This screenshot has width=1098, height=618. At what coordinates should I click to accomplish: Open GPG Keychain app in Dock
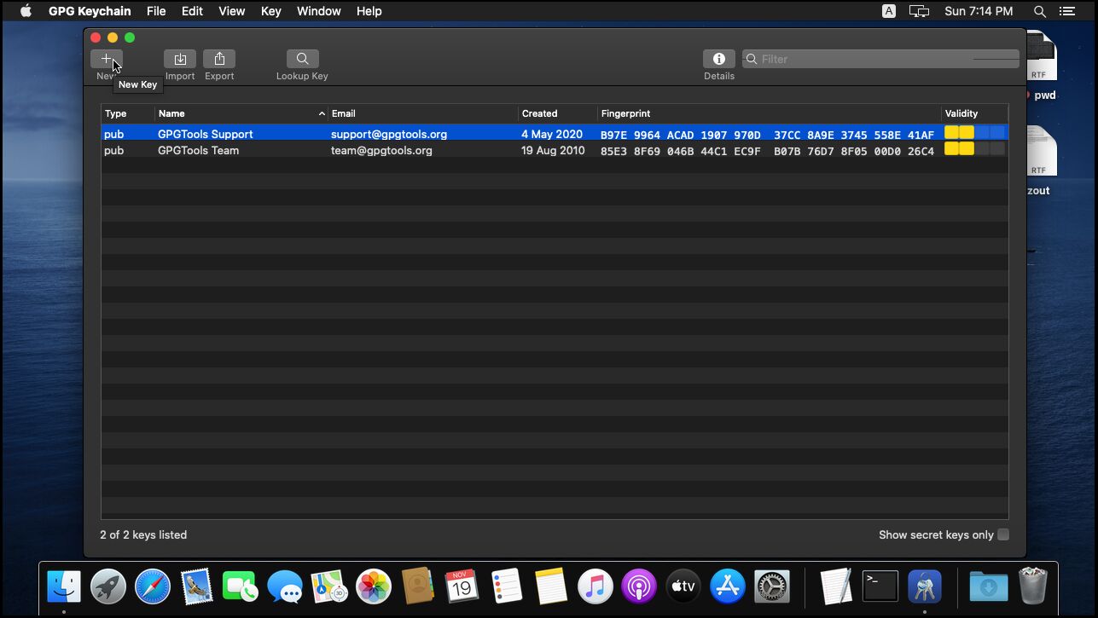(924, 586)
